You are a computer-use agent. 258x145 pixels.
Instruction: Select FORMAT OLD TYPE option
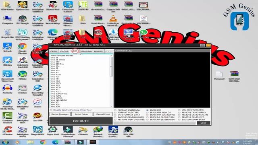point(127,112)
